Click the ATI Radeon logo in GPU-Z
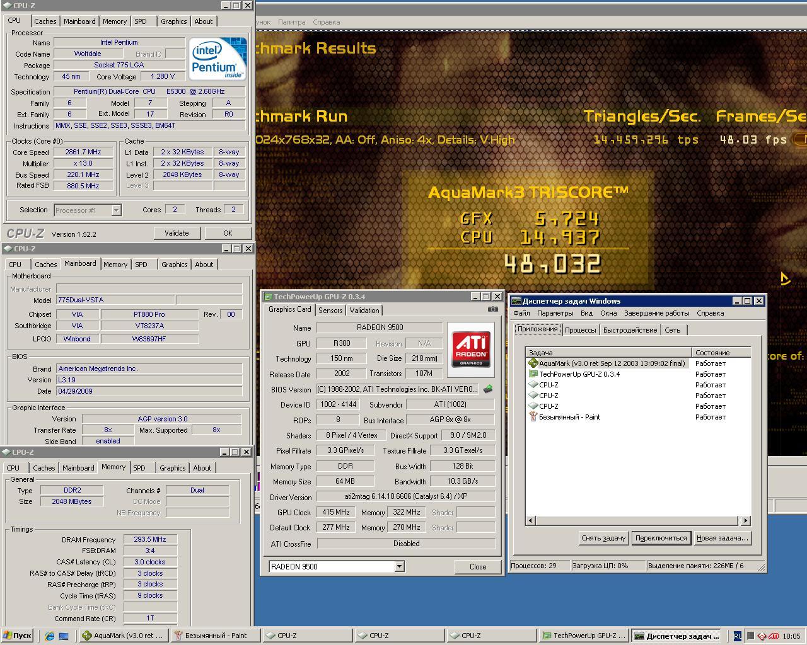 coord(471,350)
